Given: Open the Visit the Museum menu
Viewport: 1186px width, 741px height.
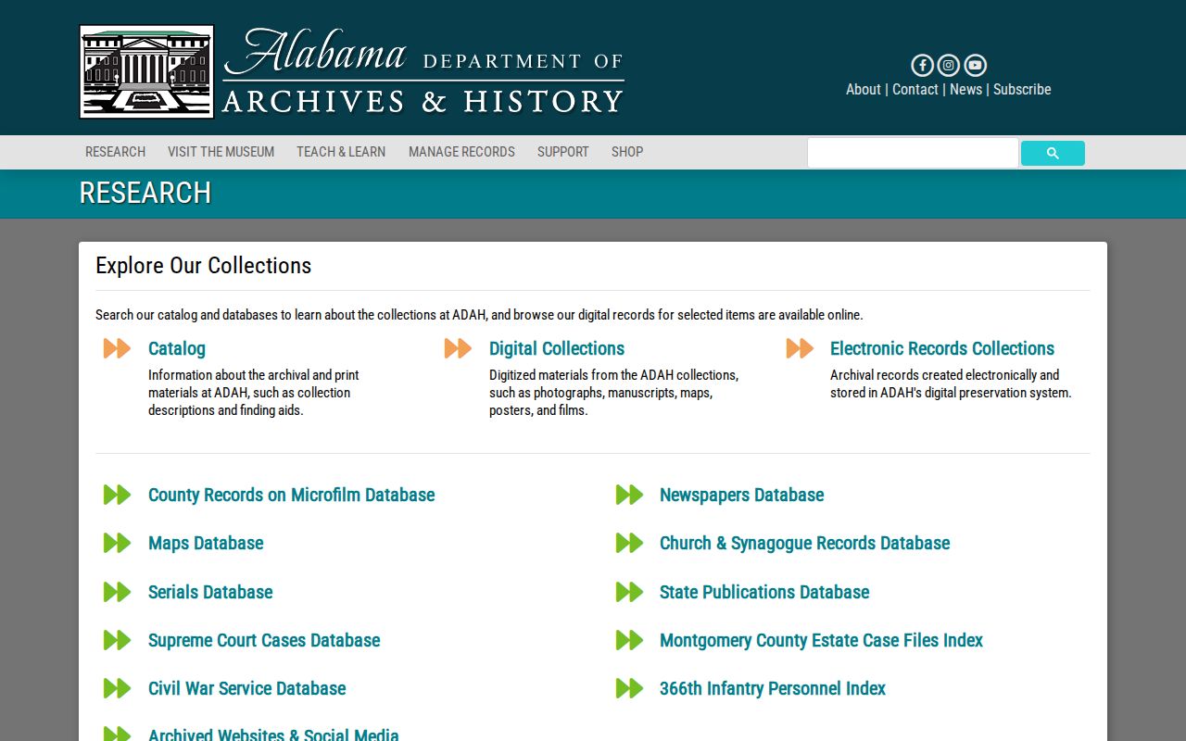Looking at the screenshot, I should 221,152.
